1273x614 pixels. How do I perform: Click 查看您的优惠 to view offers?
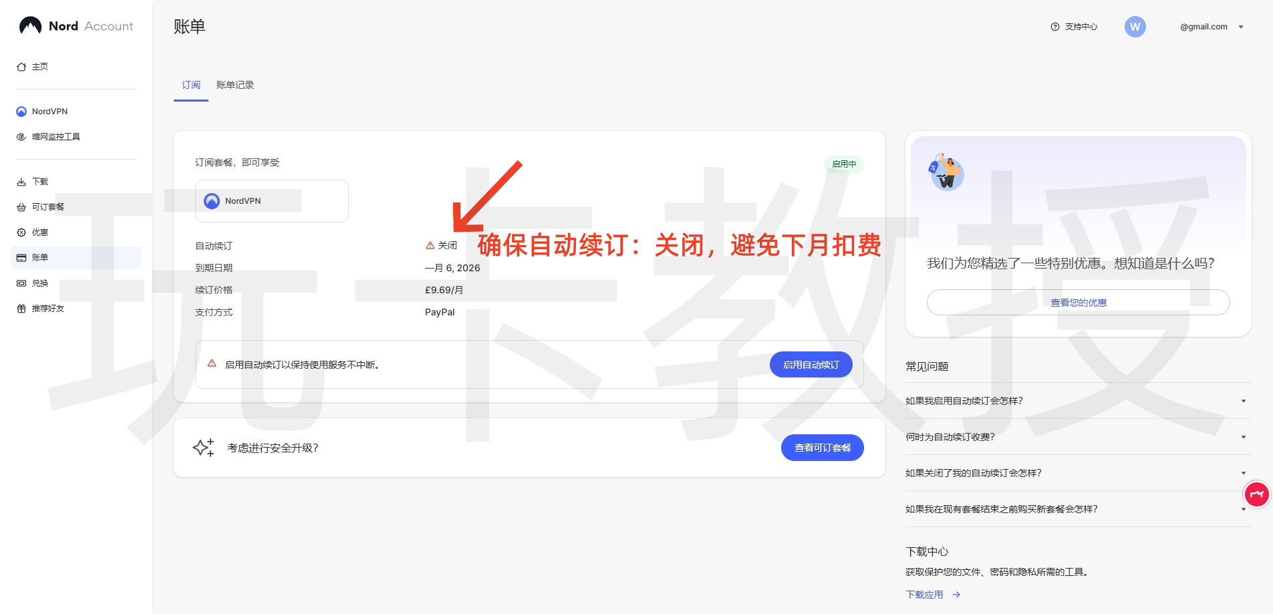[1077, 302]
